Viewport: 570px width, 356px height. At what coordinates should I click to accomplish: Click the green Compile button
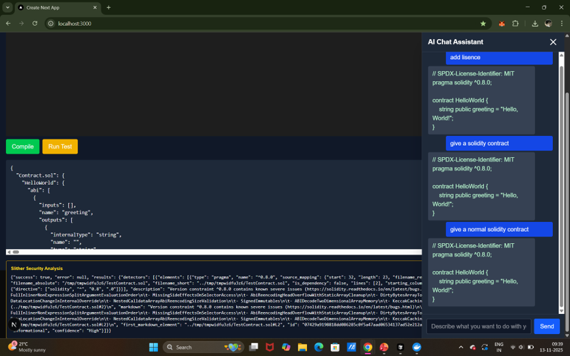click(23, 146)
